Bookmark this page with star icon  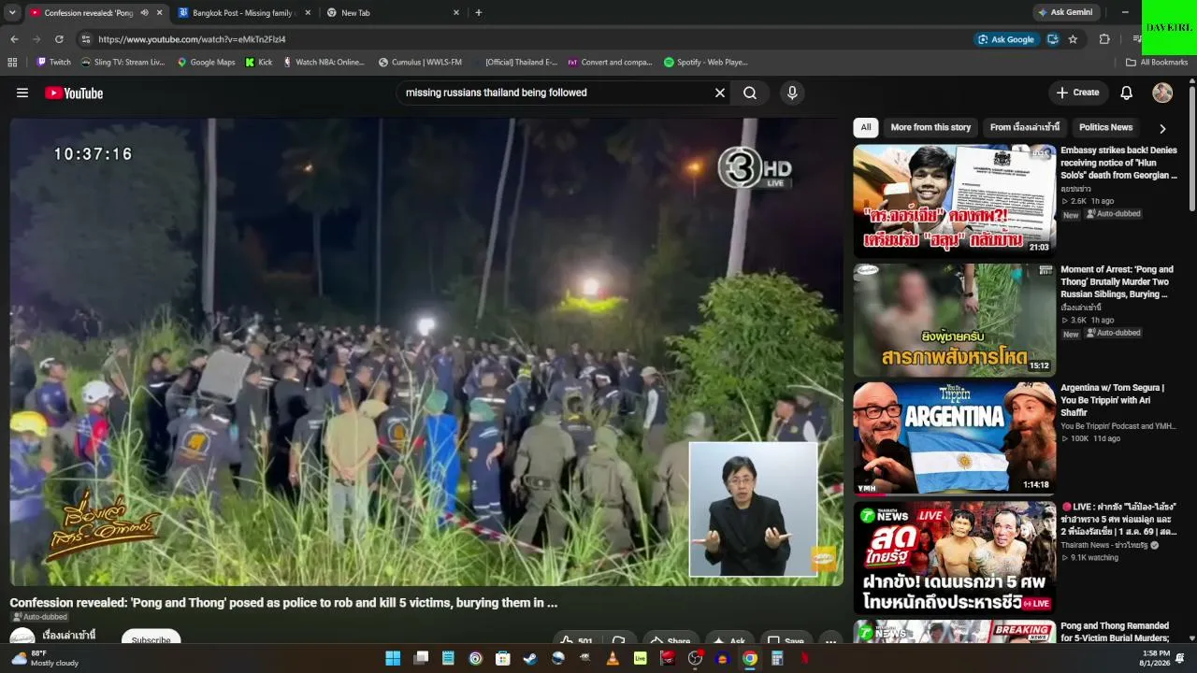(1073, 39)
